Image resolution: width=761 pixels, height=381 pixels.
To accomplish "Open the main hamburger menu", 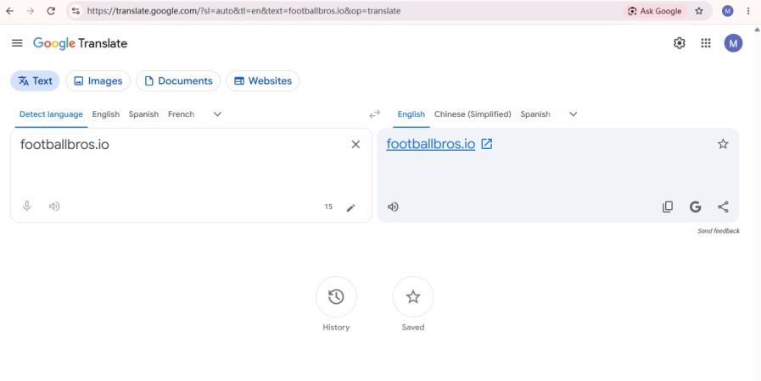I will pos(17,43).
